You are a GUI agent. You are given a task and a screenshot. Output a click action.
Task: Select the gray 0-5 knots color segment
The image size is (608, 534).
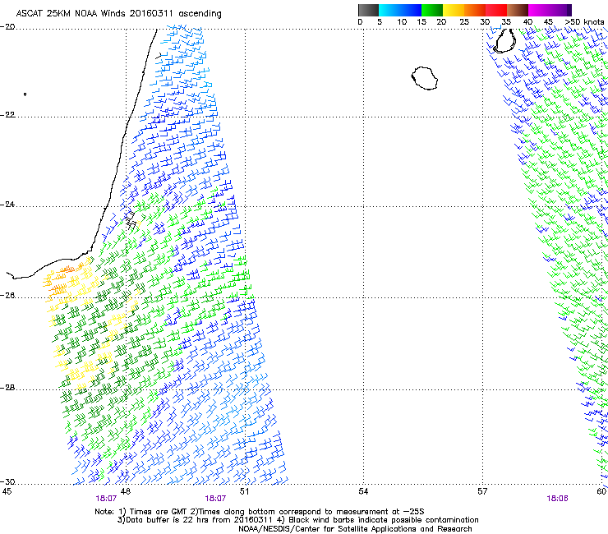[x=368, y=10]
